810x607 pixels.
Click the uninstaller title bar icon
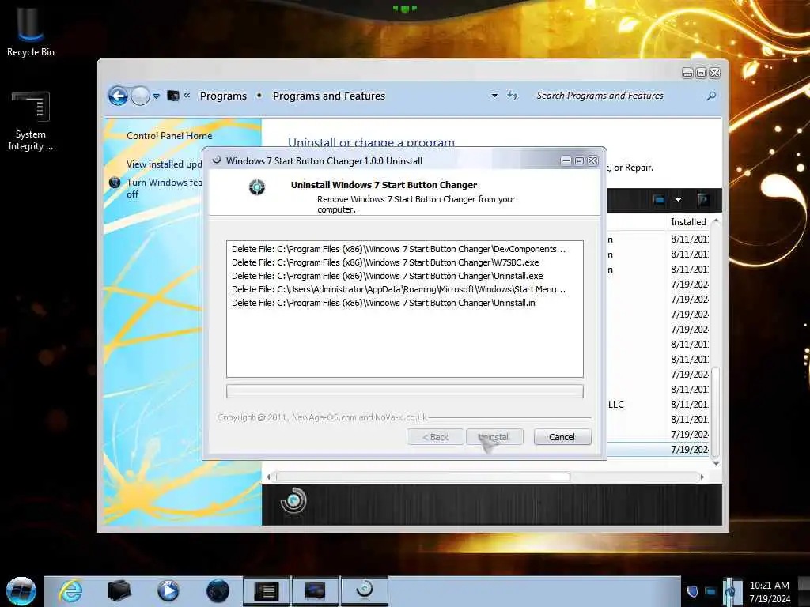coord(217,160)
